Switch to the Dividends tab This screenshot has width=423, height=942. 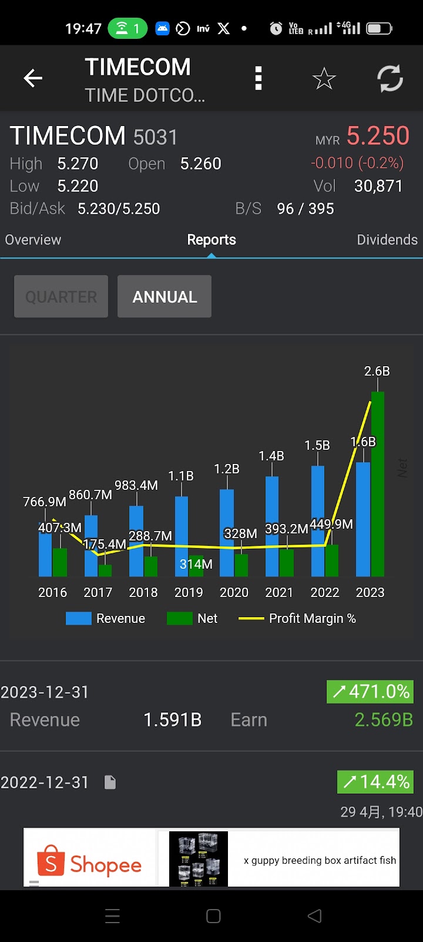coord(387,240)
